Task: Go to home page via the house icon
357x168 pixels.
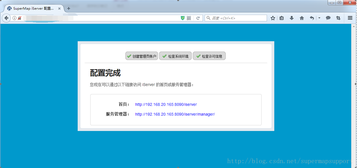Action: [302, 18]
